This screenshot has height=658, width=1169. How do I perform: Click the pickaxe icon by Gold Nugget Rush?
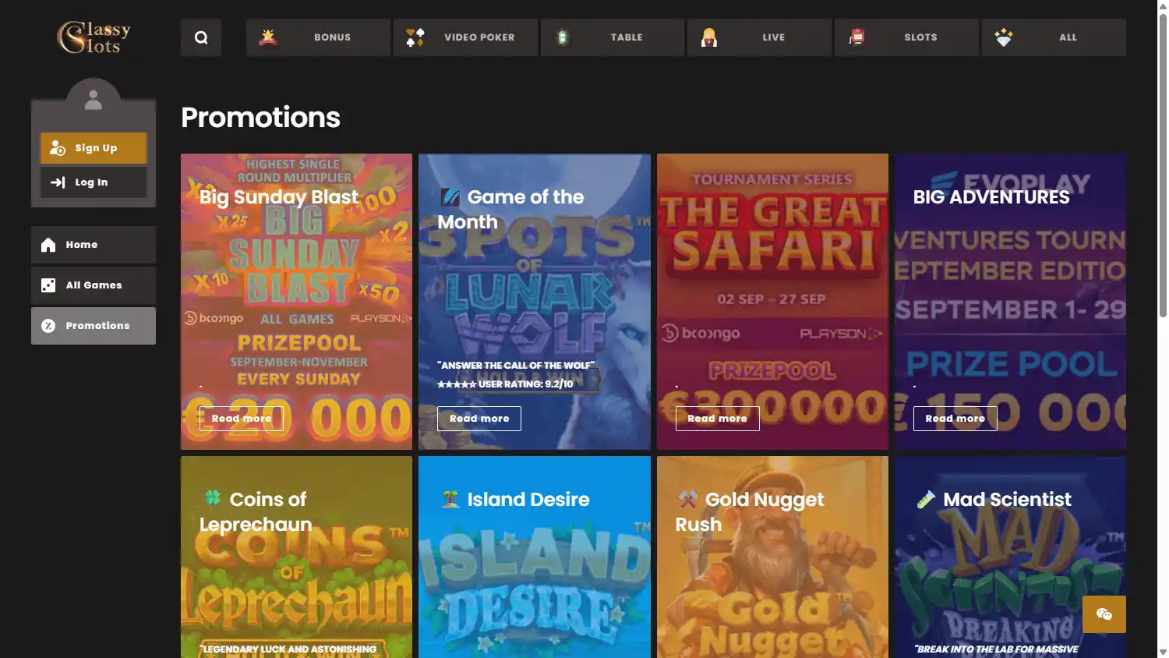coord(688,499)
